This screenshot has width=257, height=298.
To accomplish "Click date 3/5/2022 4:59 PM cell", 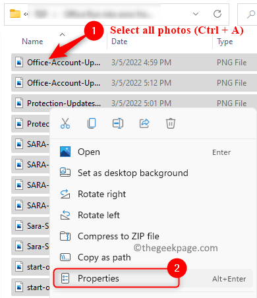I will click(141, 63).
